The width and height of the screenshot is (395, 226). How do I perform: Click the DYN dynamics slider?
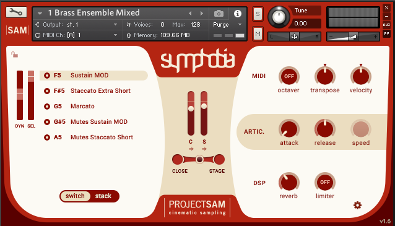[20, 95]
